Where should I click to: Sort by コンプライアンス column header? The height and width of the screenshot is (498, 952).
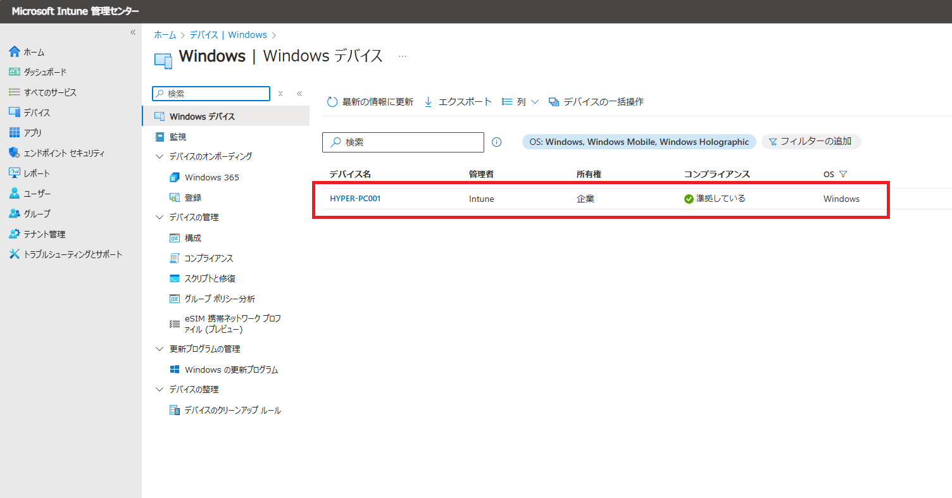[x=717, y=174]
